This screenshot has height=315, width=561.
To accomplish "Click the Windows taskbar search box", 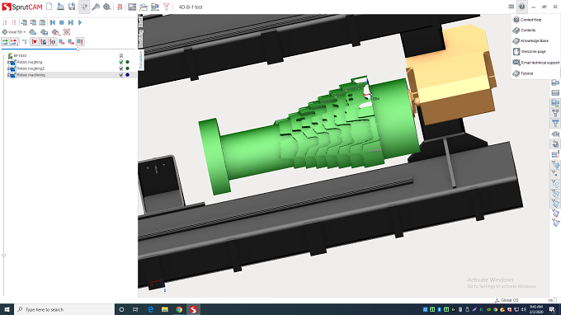I will pyautogui.click(x=64, y=309).
